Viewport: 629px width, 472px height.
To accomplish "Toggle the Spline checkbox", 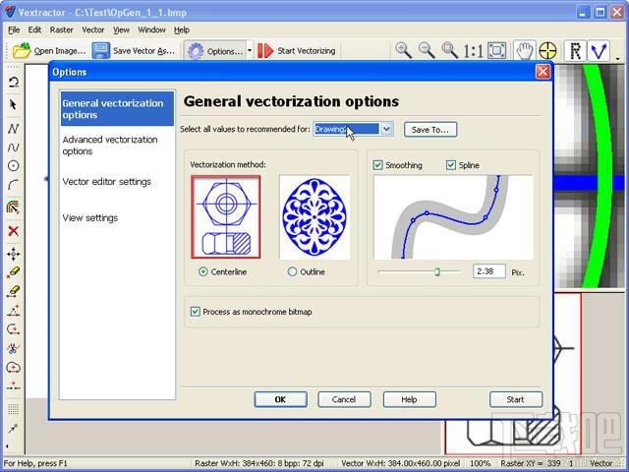I will coord(451,165).
